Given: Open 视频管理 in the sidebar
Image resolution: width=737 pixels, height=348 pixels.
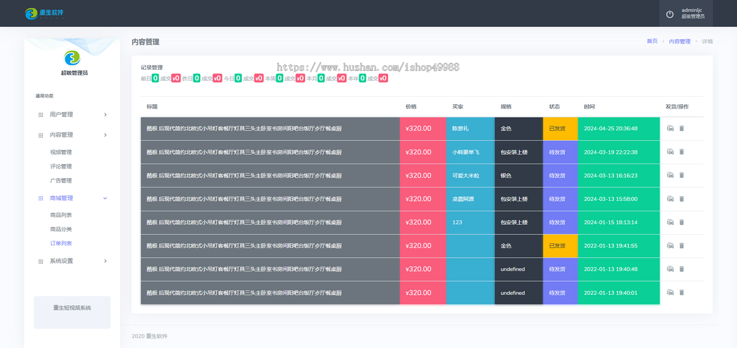Looking at the screenshot, I should point(61,152).
